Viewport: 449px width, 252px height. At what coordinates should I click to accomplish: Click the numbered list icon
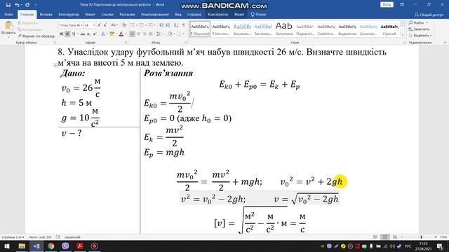pyautogui.click(x=141, y=25)
